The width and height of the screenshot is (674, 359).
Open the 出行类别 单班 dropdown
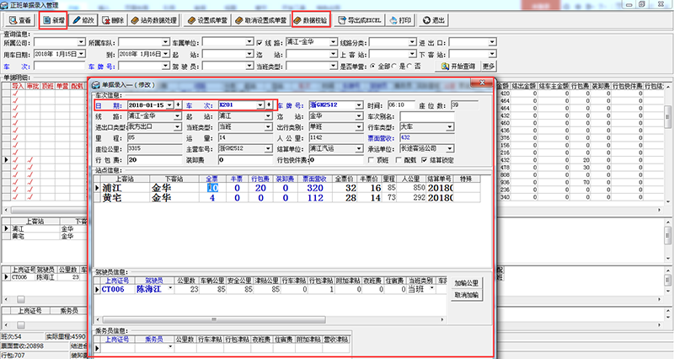(359, 127)
